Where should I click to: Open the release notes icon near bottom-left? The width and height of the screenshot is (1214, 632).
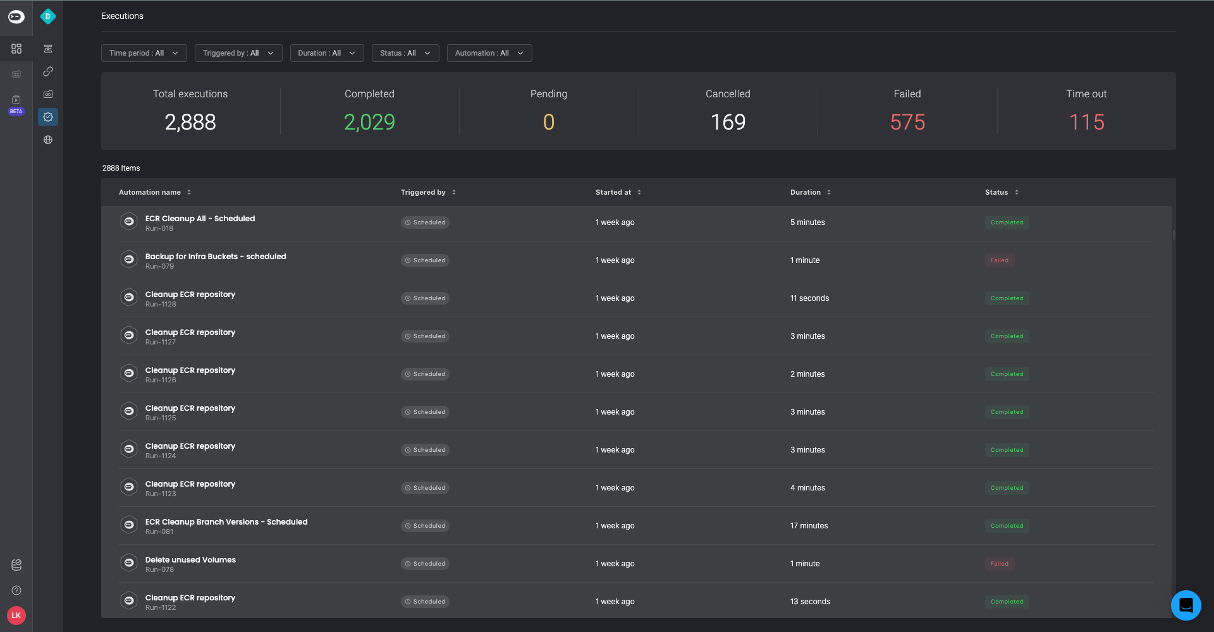(16, 565)
